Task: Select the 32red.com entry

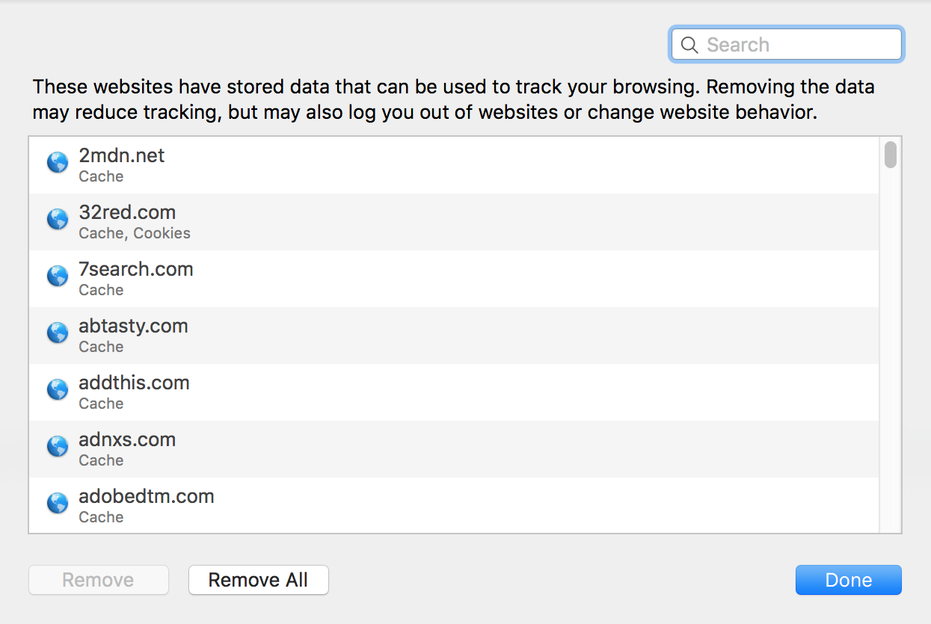Action: 454,222
